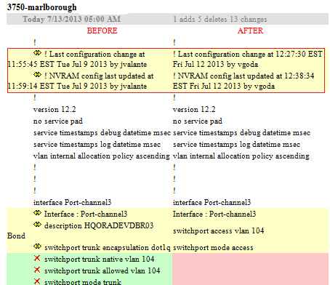Click change icon beside 'description HQORADEVDBR03'
Image resolution: width=330 pixels, height=285 pixels.
click(x=37, y=225)
